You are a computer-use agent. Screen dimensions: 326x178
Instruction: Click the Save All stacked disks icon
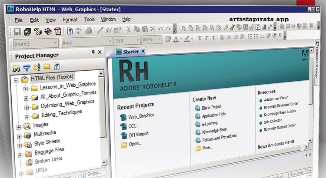pos(27,32)
